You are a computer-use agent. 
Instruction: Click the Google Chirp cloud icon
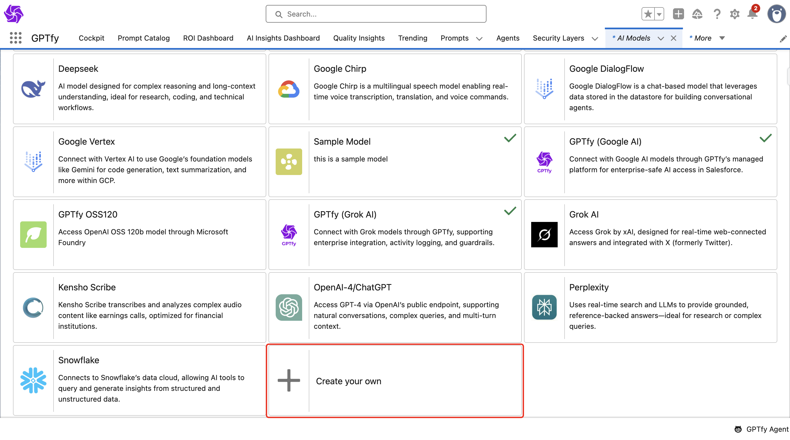[x=289, y=89]
